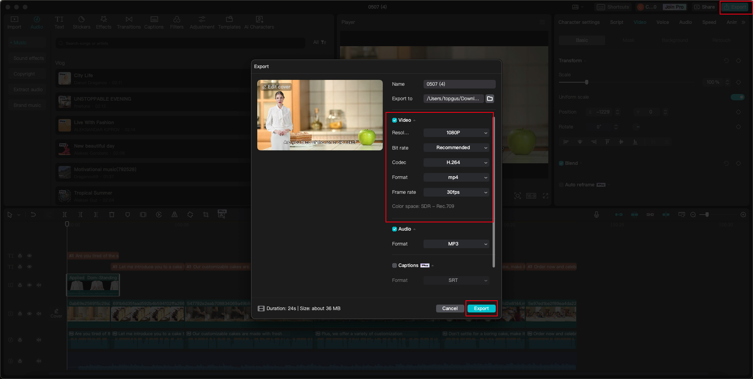Uncheck the Audio export checkbox

click(395, 229)
